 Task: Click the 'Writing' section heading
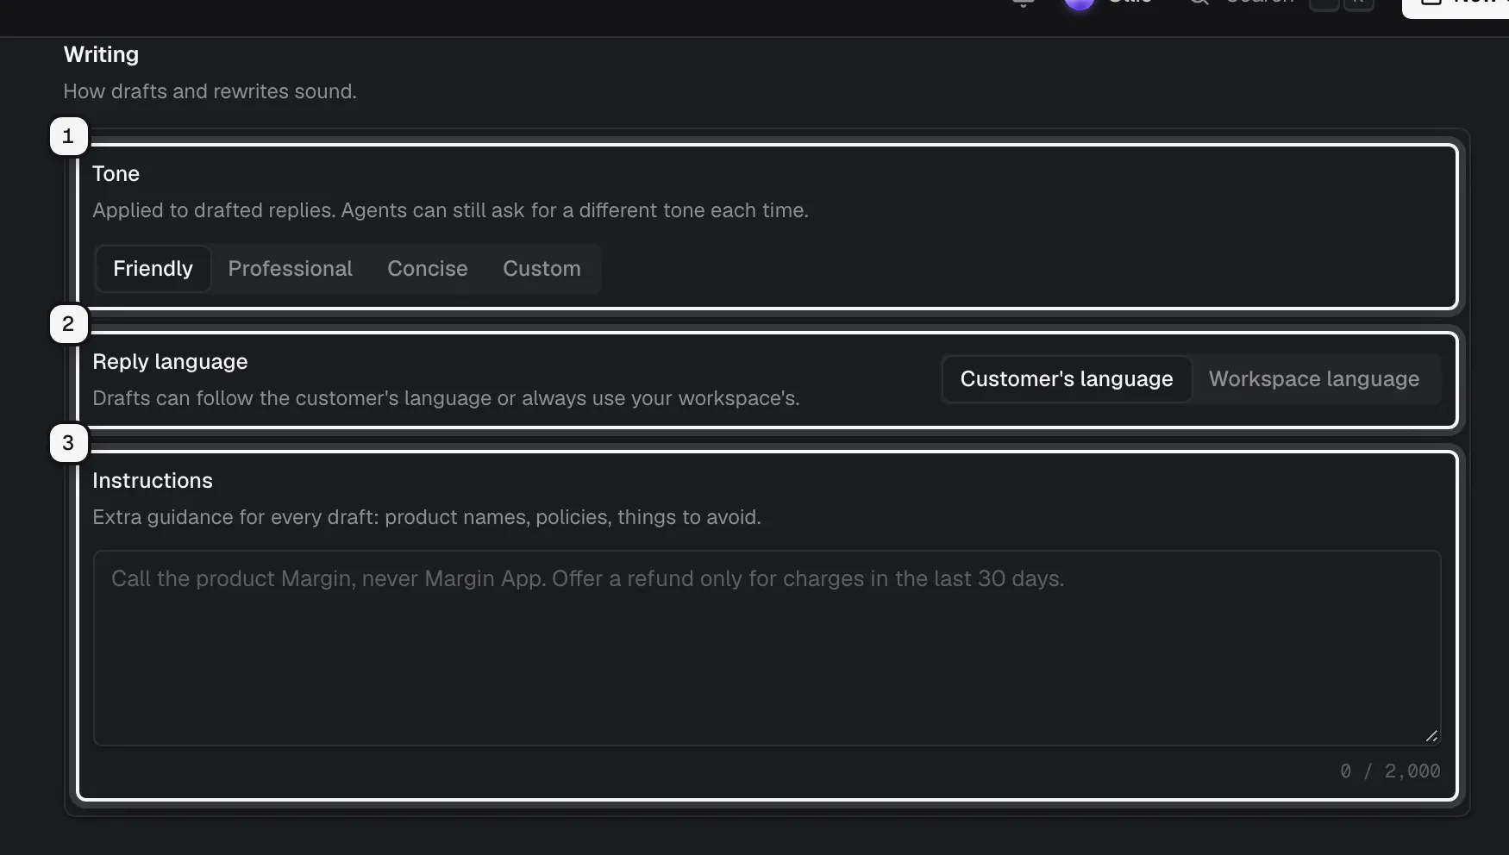tap(101, 54)
